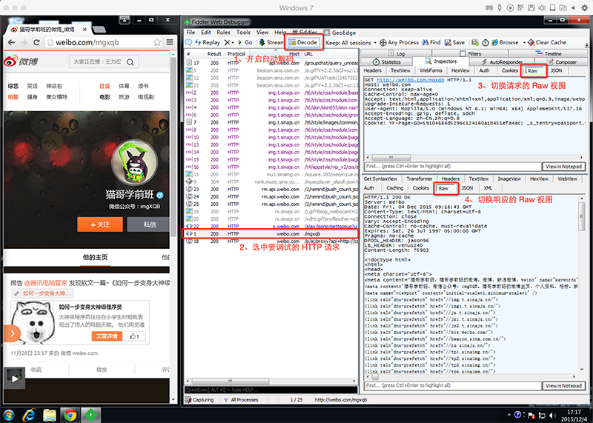
Task: Click the camera screenshot icon in Fiddler toolbar
Action: (475, 42)
